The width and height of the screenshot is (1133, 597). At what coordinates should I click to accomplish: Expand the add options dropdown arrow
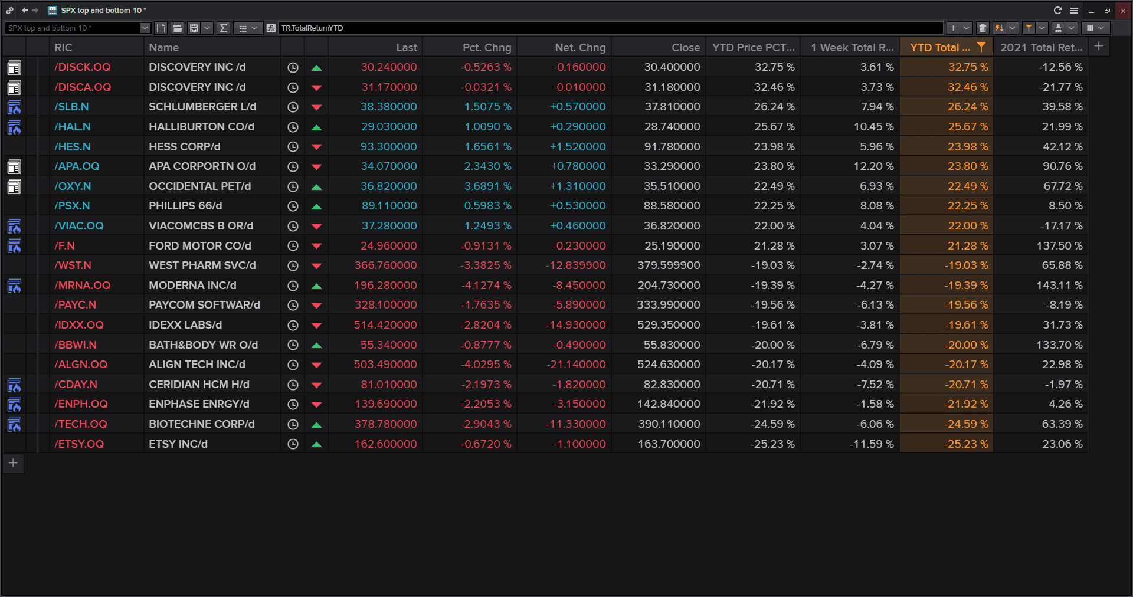tap(966, 28)
